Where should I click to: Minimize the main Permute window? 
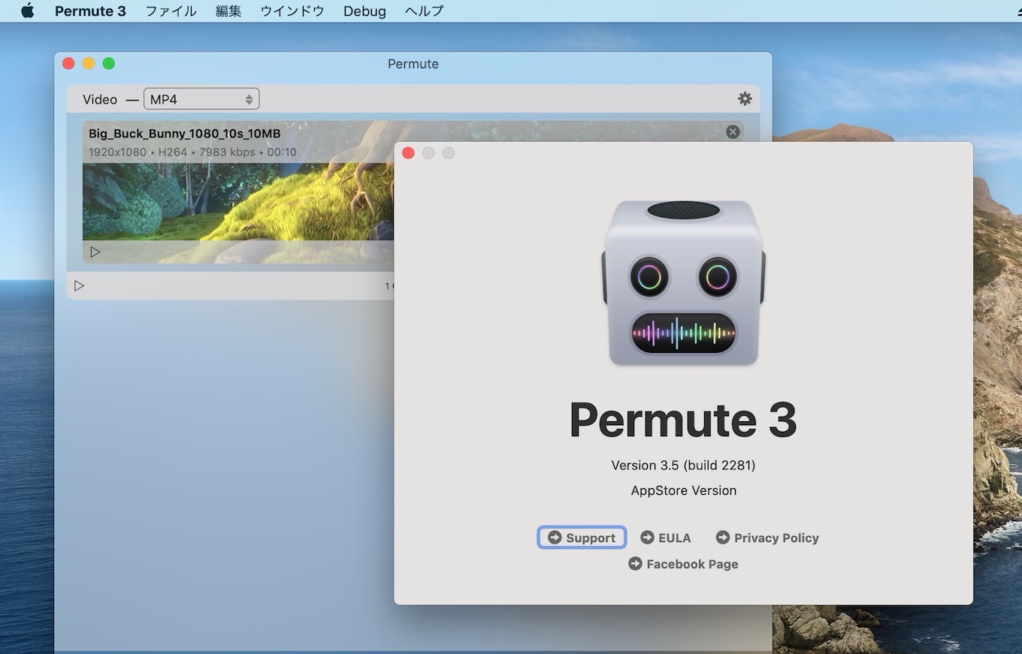pos(89,64)
